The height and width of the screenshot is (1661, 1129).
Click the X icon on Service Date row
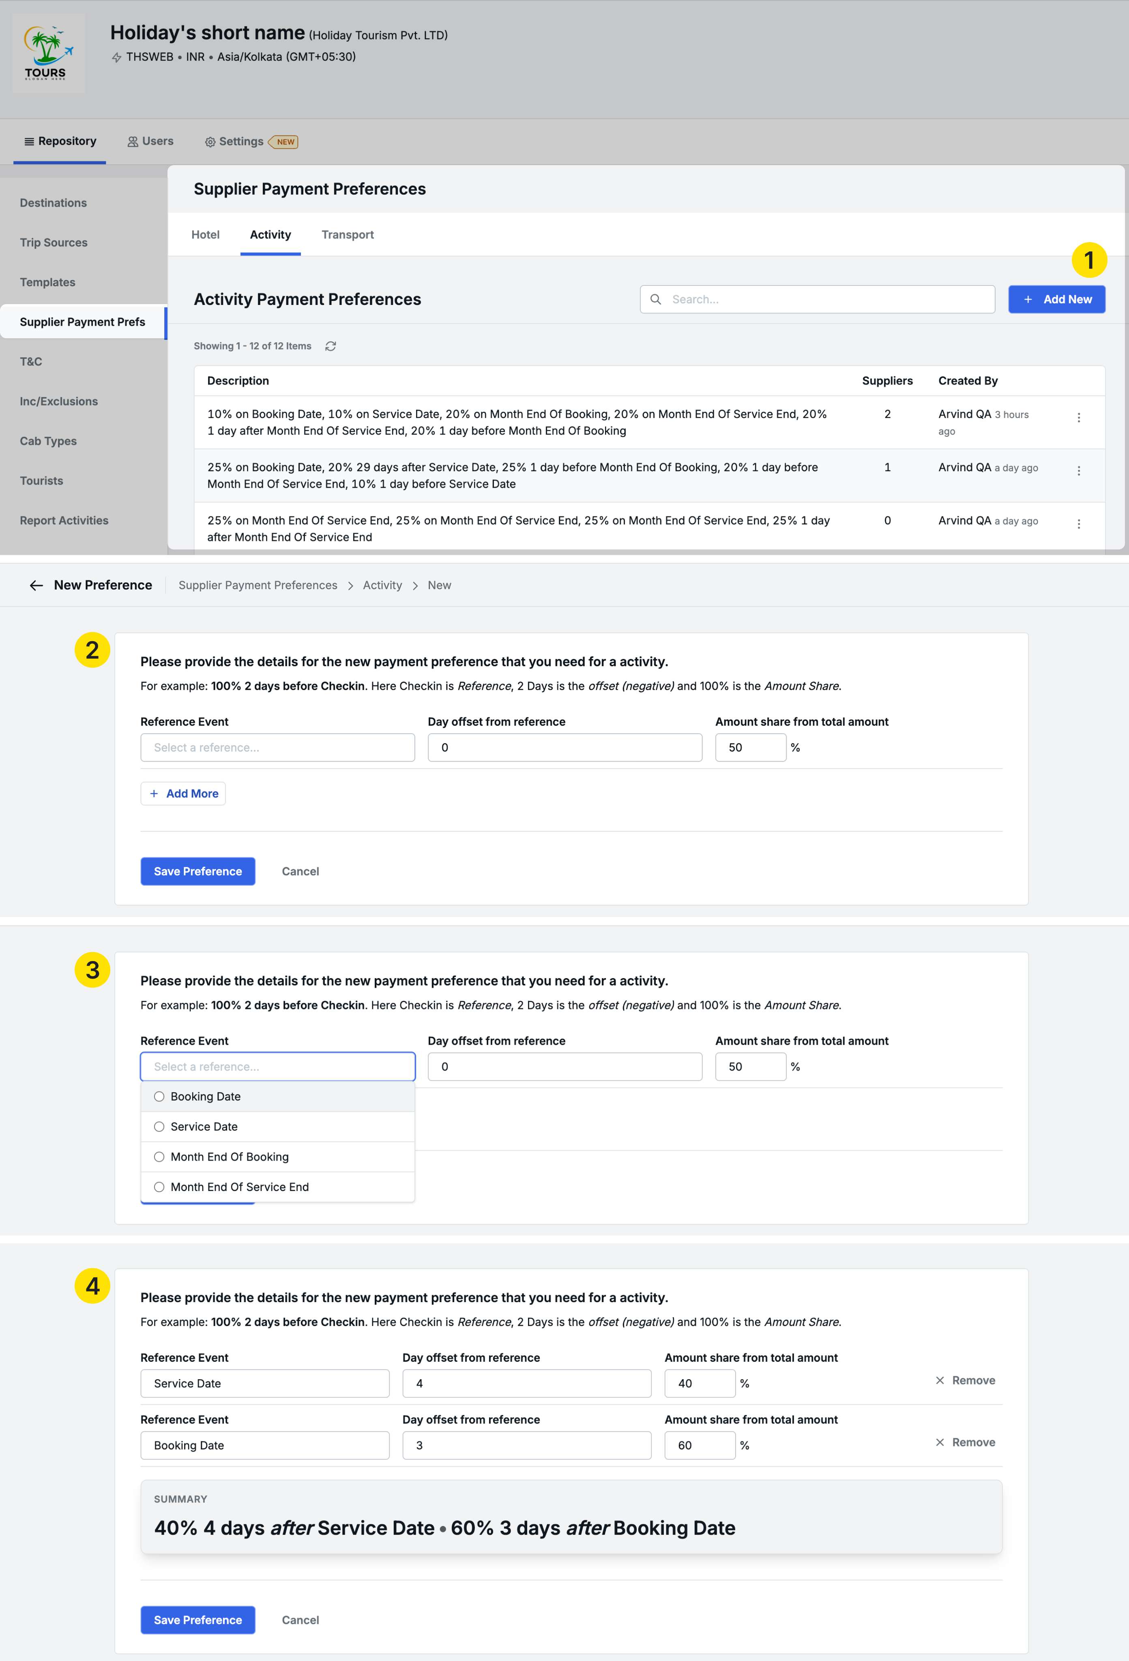(940, 1380)
